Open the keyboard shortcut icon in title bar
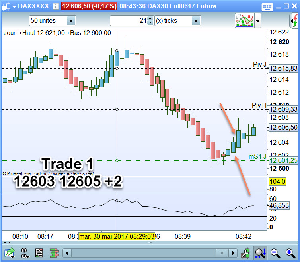This screenshot has height=262, width=300. [267, 7]
